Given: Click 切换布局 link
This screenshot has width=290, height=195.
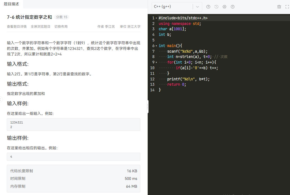Looking at the screenshot, I should (x=61, y=27).
